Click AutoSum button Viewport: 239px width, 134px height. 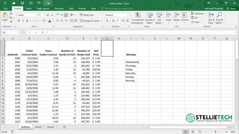point(197,13)
